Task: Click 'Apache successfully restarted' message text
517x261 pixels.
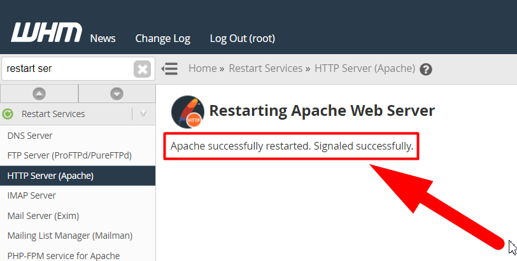Action: tap(292, 146)
